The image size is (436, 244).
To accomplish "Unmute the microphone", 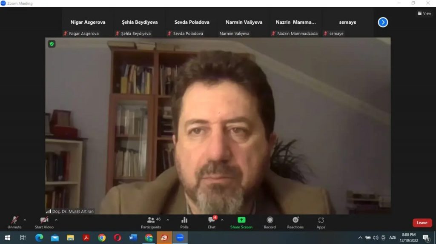I will pos(14,223).
